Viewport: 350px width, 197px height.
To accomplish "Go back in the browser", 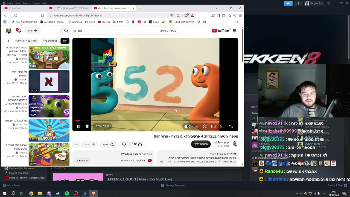I will coord(5,16).
